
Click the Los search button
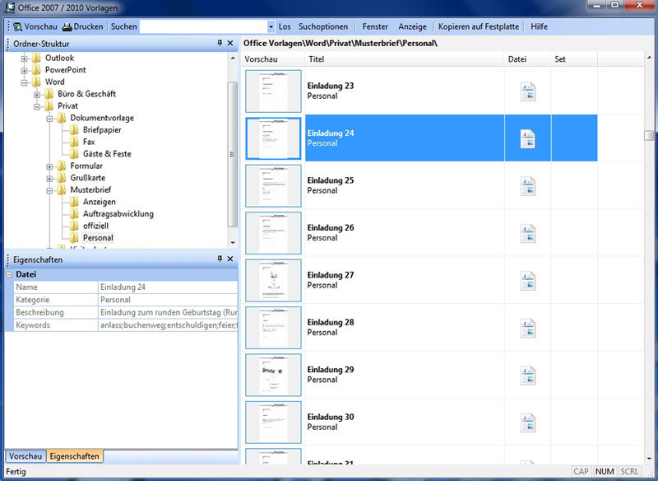(285, 26)
